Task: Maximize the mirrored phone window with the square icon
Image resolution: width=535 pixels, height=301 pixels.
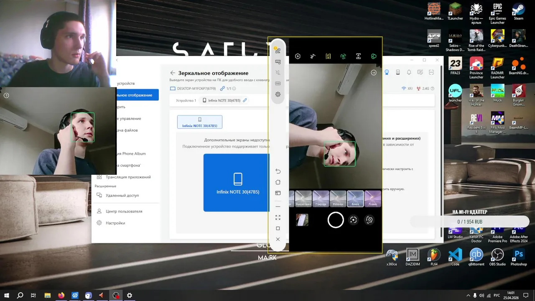Action: [278, 228]
